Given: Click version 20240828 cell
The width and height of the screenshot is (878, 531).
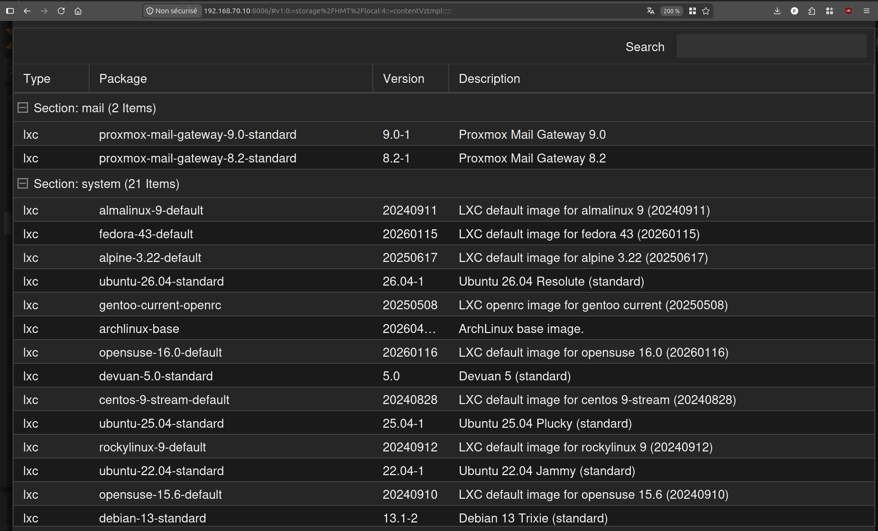Looking at the screenshot, I should (410, 400).
